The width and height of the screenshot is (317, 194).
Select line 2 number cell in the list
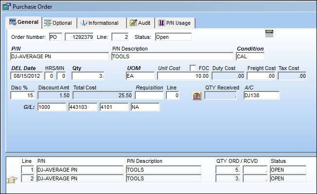click(x=28, y=178)
